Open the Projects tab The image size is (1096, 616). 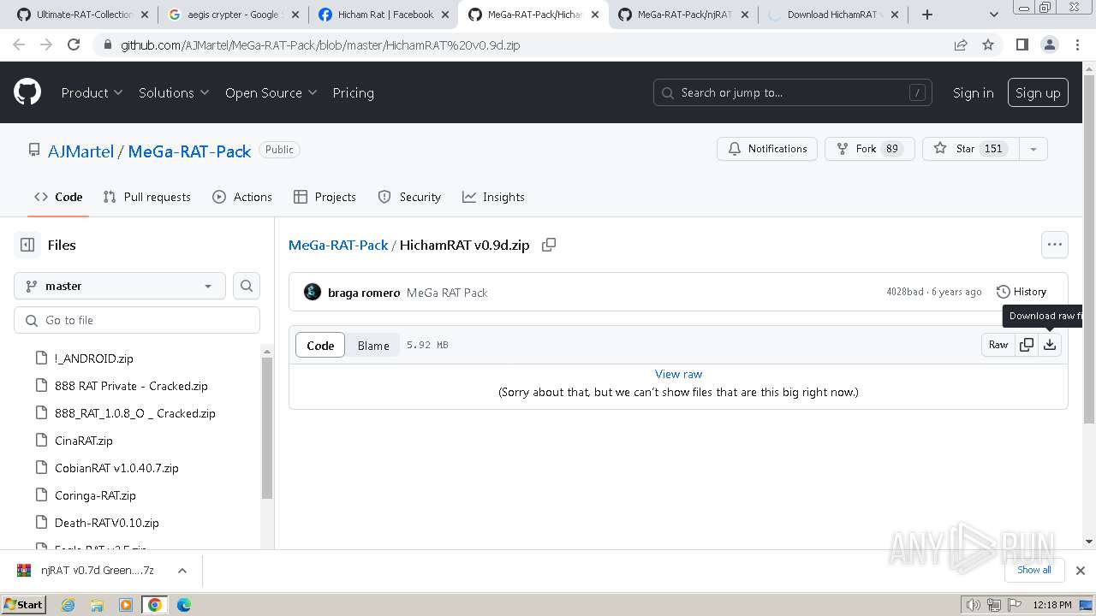click(x=325, y=197)
